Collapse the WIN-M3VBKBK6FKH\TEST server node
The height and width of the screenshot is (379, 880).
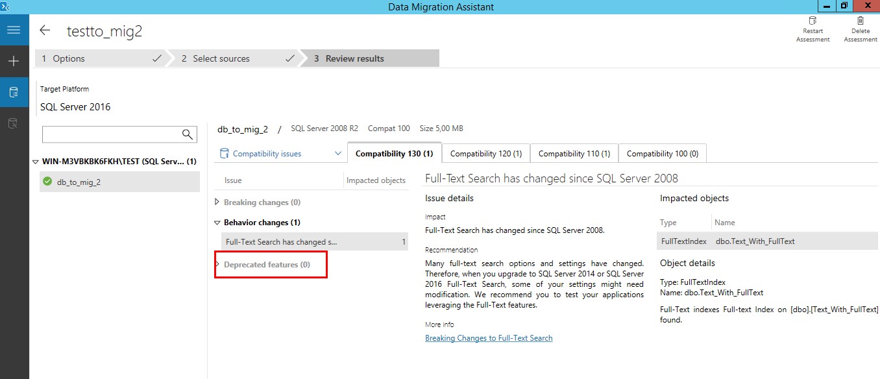[x=36, y=162]
